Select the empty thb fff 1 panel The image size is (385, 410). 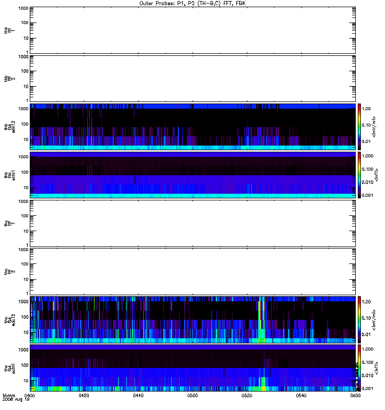[192, 30]
